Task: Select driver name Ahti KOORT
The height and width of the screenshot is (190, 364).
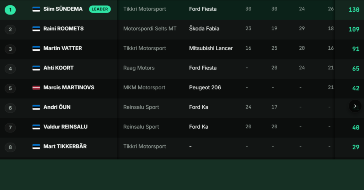Action: pyautogui.click(x=59, y=68)
